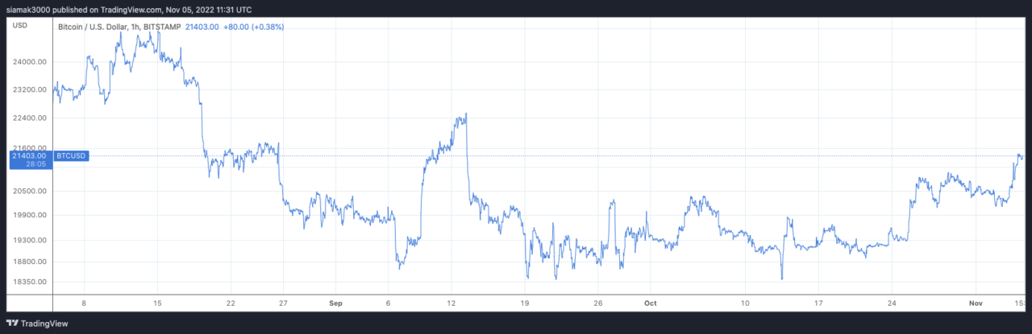Click the 20500.00 price axis label
The height and width of the screenshot is (334, 1032).
point(31,191)
